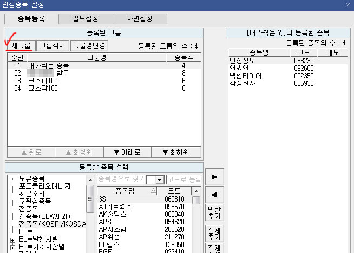This screenshot has height=253, width=354.
Task: Select group 내가찍은 종목
Action: coord(104,65)
